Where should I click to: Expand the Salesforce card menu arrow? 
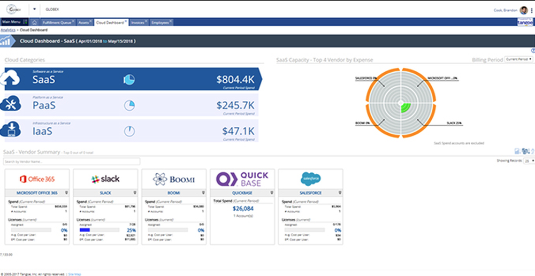(x=340, y=193)
